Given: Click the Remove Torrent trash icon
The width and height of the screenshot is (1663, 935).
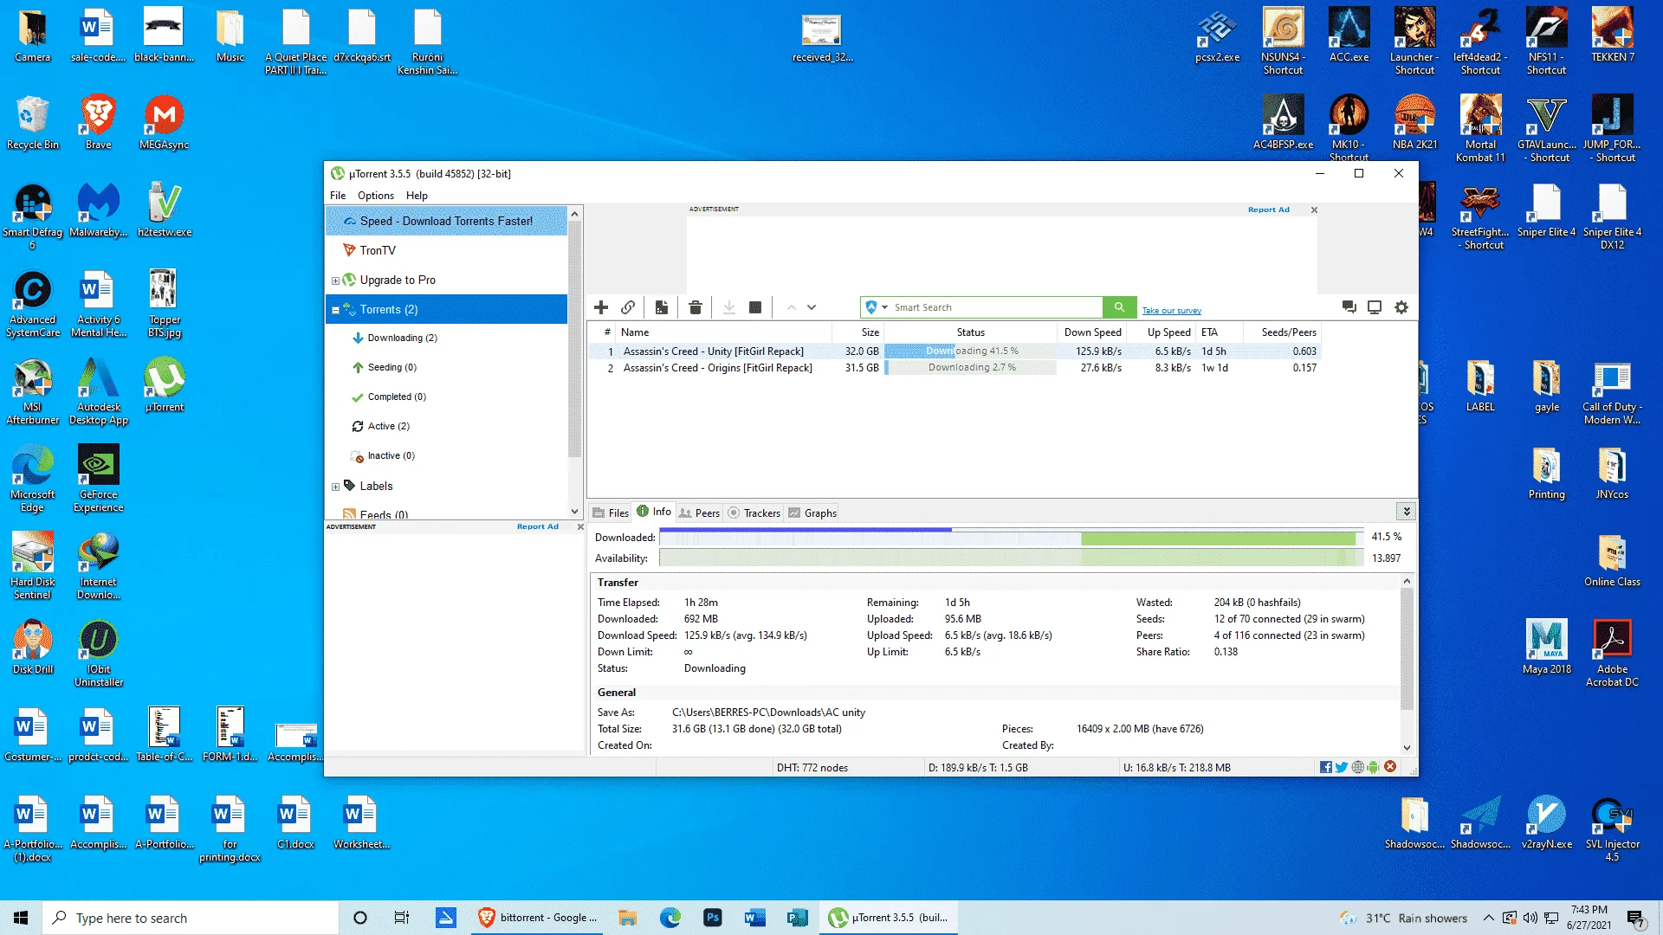Looking at the screenshot, I should point(695,307).
